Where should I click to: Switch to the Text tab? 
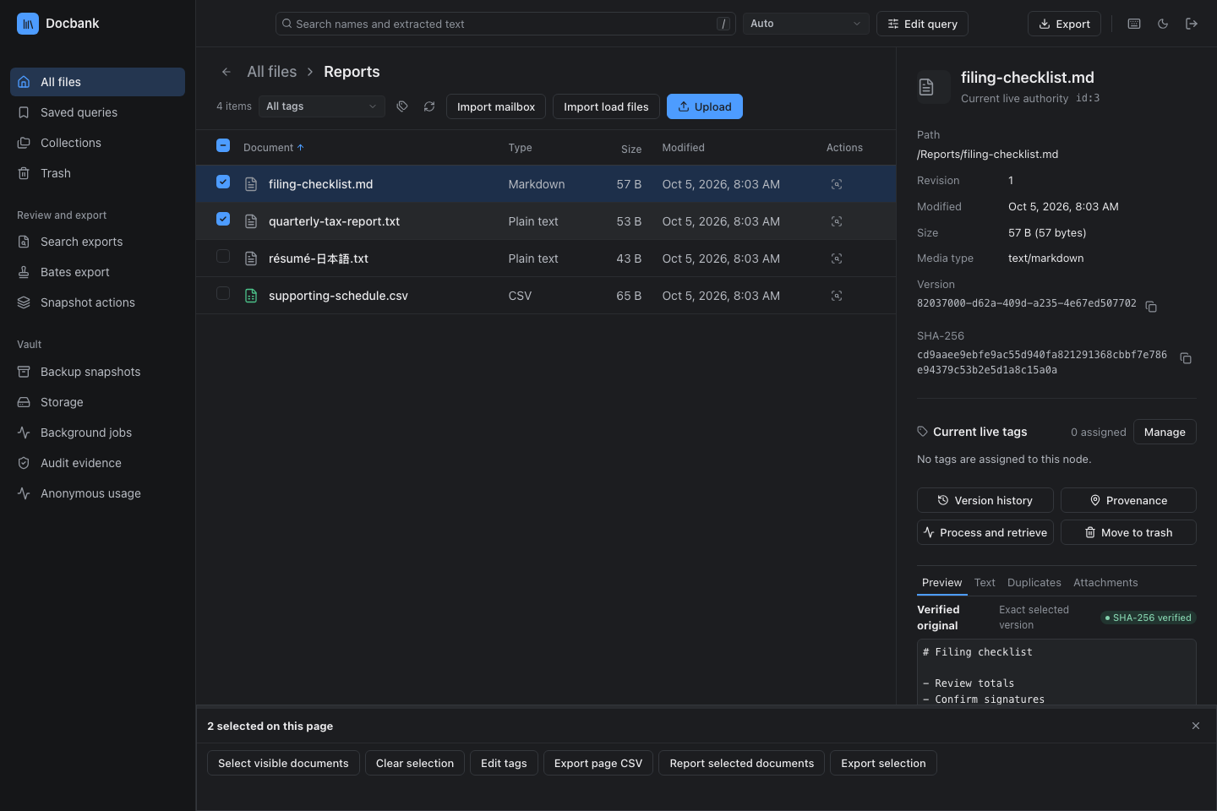pos(985,583)
